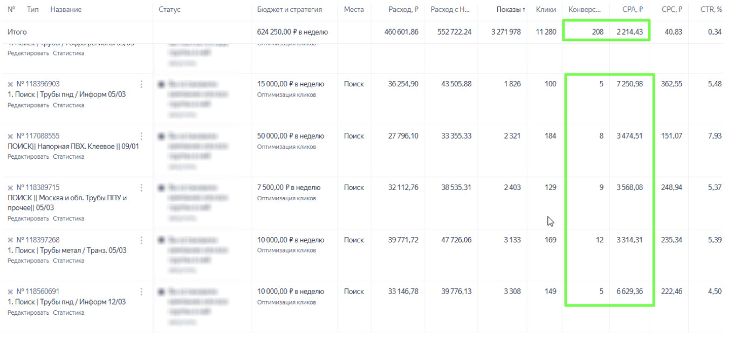Open campaign Трубы пнд / Информ 12/03
The image size is (741, 339).
[x=66, y=302]
